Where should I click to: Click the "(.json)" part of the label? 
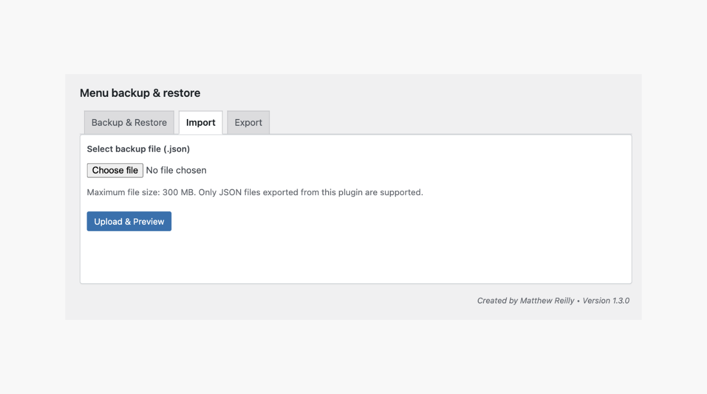[x=176, y=149]
